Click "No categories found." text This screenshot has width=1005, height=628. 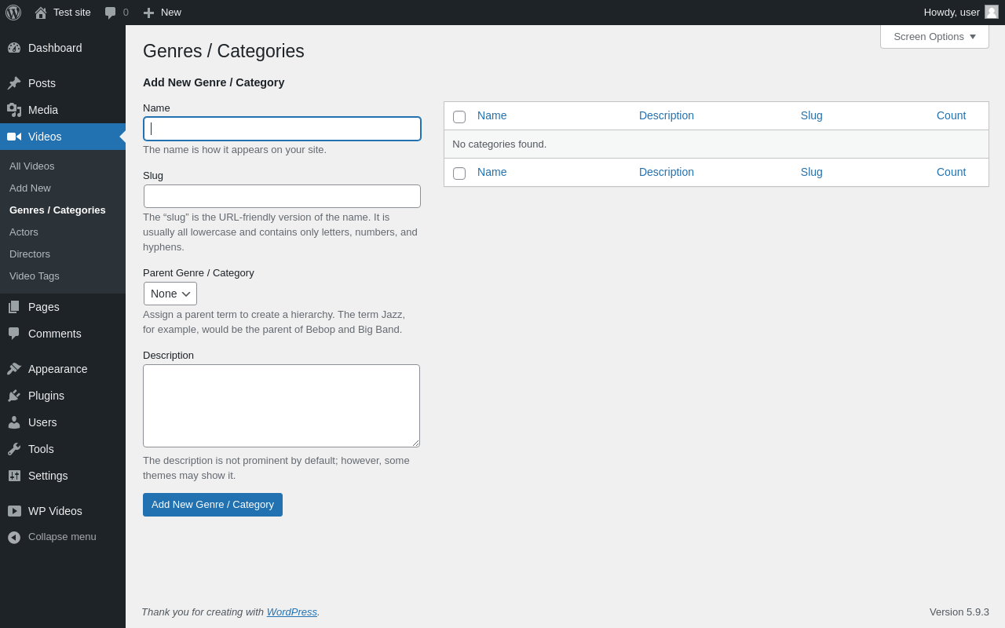point(499,144)
